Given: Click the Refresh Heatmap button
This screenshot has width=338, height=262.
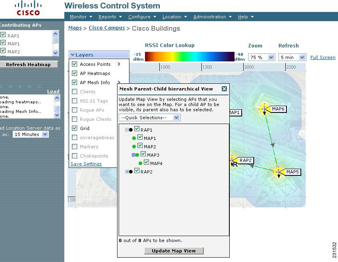Looking at the screenshot, I should point(28,65).
